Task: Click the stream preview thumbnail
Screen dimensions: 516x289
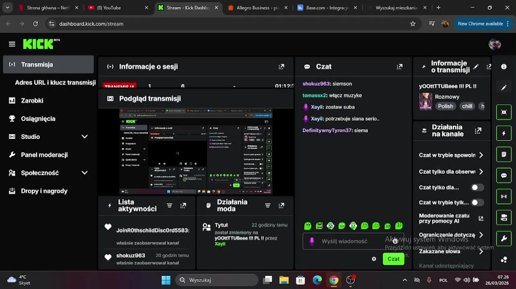Action: pos(196,151)
